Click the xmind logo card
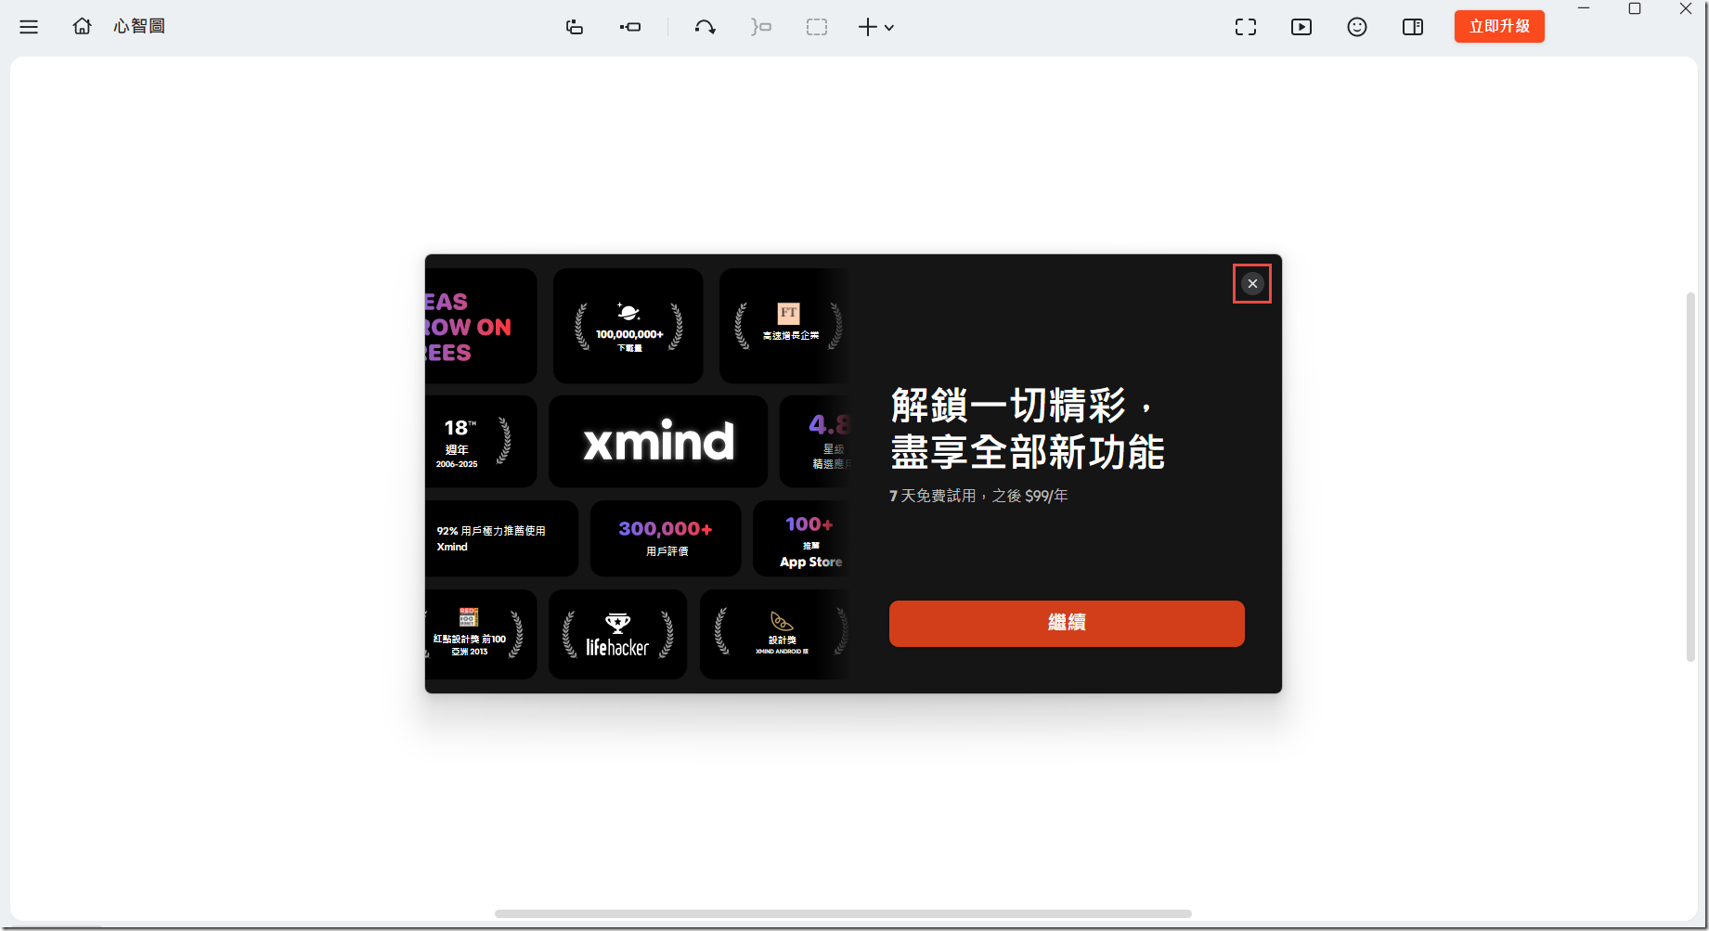 click(658, 441)
